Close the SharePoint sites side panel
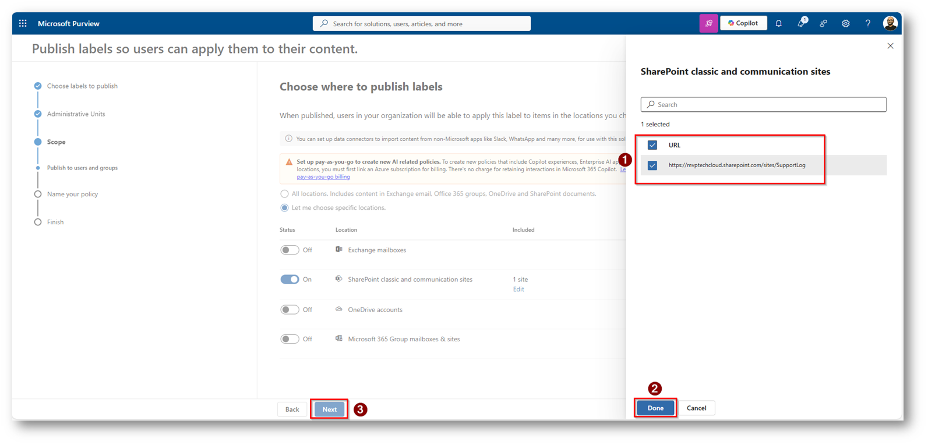Image resolution: width=928 pixels, height=445 pixels. tap(890, 46)
